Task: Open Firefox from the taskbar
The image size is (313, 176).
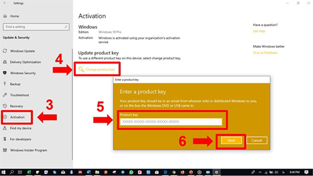Action: 182,172
